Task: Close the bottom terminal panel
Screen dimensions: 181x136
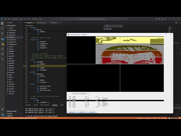Action: pyautogui.click(x=179, y=105)
